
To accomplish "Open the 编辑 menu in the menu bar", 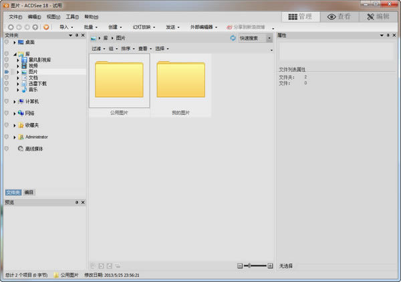I will coord(34,17).
